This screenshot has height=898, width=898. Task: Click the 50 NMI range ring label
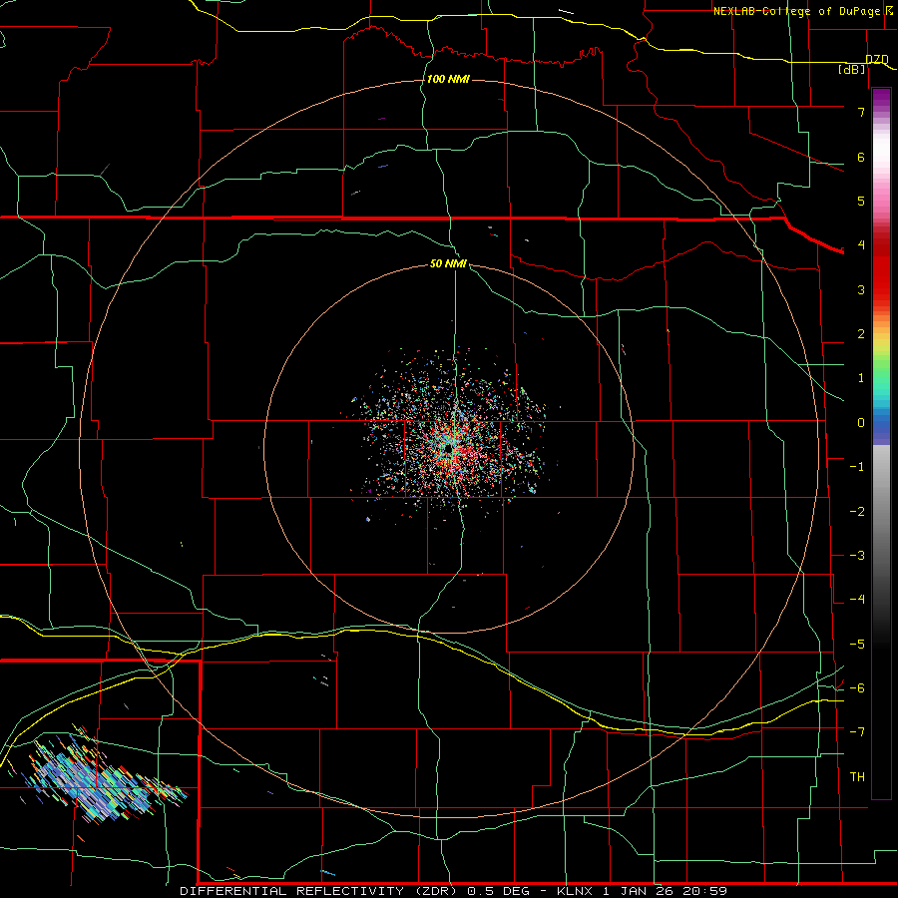pyautogui.click(x=448, y=263)
